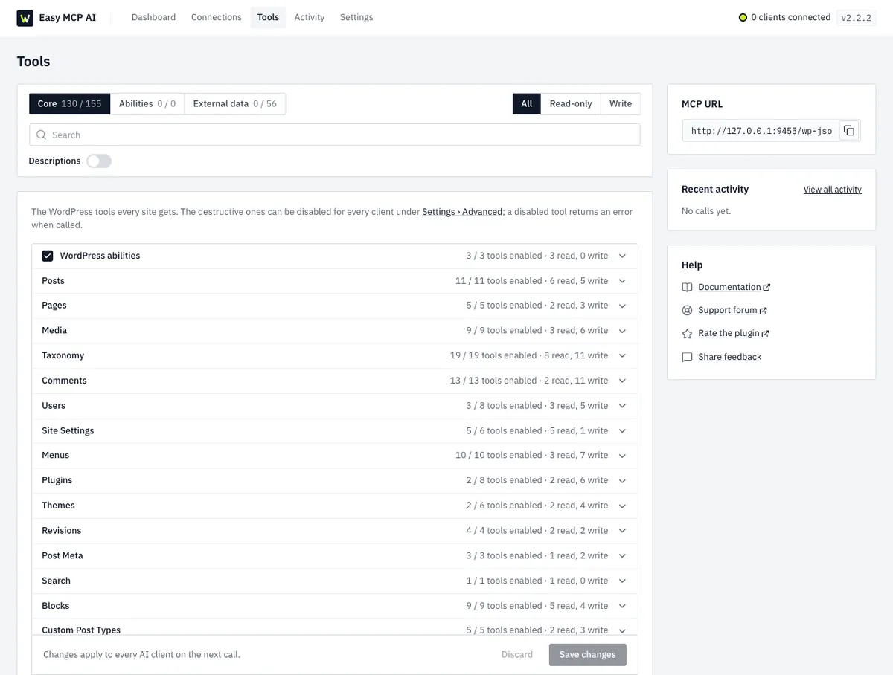Image resolution: width=893 pixels, height=675 pixels.
Task: Click the search magnifier icon
Action: (x=42, y=135)
